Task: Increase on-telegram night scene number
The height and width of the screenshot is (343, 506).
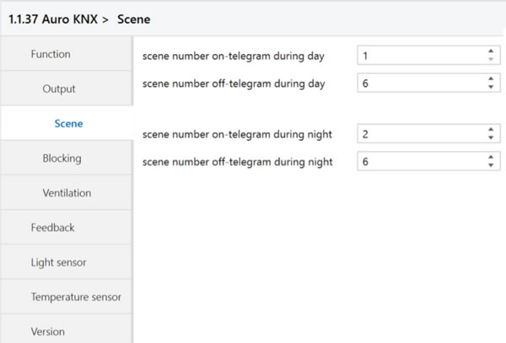Action: point(491,130)
